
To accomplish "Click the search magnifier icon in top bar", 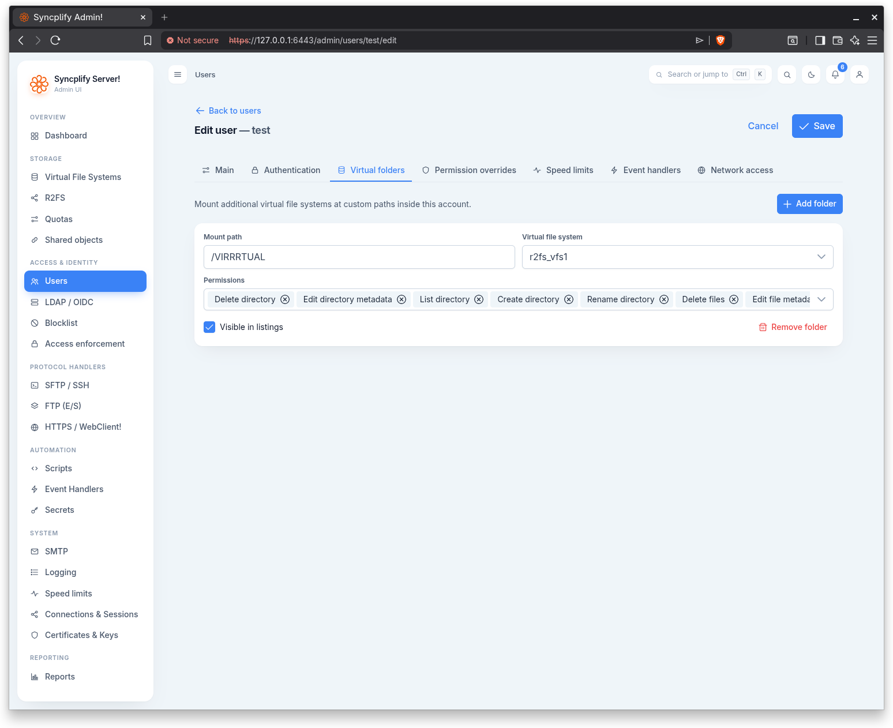I will click(x=787, y=74).
